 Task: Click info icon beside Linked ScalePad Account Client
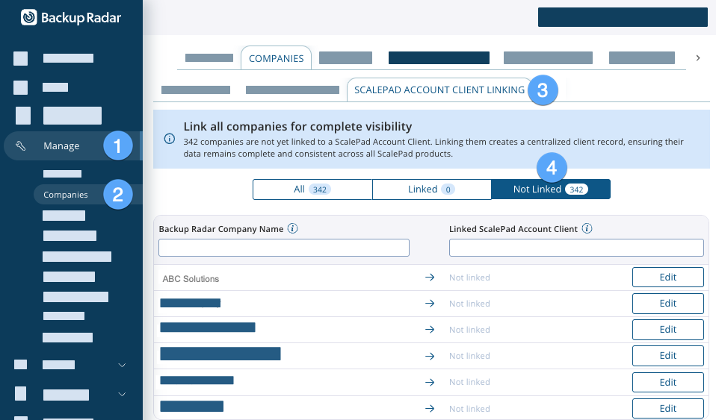tap(587, 229)
